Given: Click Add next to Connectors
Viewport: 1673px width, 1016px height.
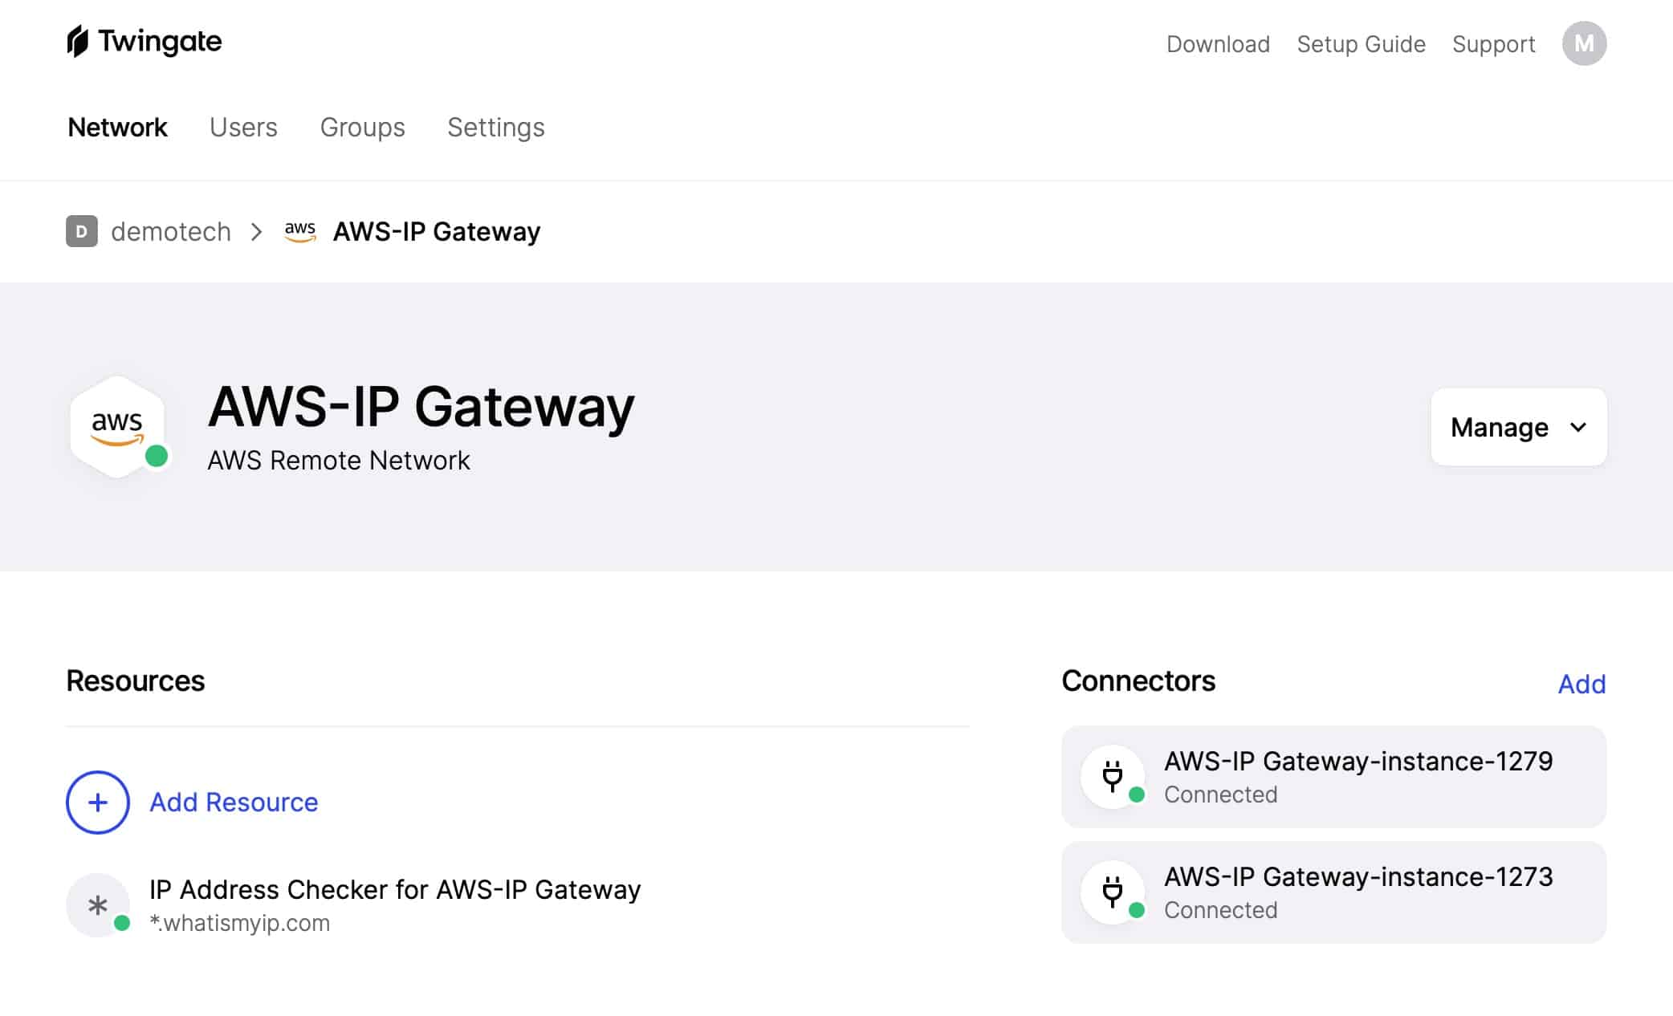Looking at the screenshot, I should pyautogui.click(x=1581, y=684).
